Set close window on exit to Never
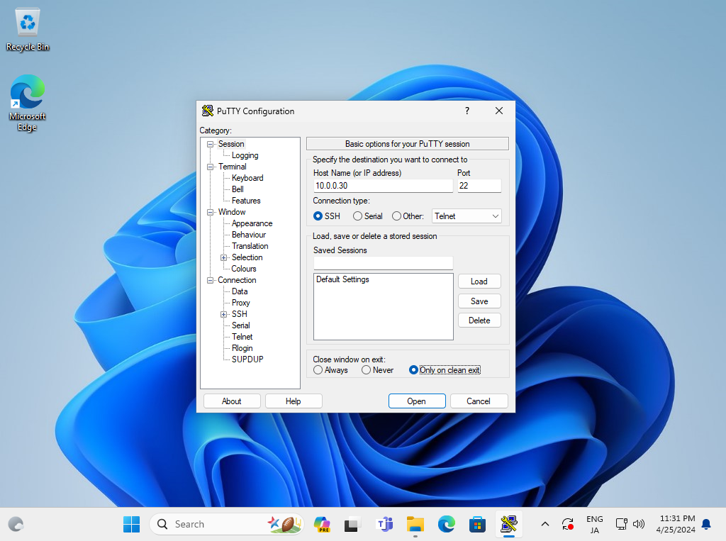Image resolution: width=726 pixels, height=541 pixels. (x=377, y=370)
